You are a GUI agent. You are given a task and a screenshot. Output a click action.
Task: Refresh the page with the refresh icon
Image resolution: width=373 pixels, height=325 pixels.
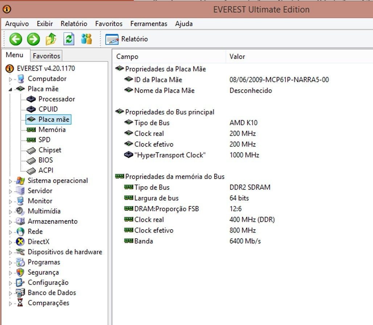click(x=69, y=39)
